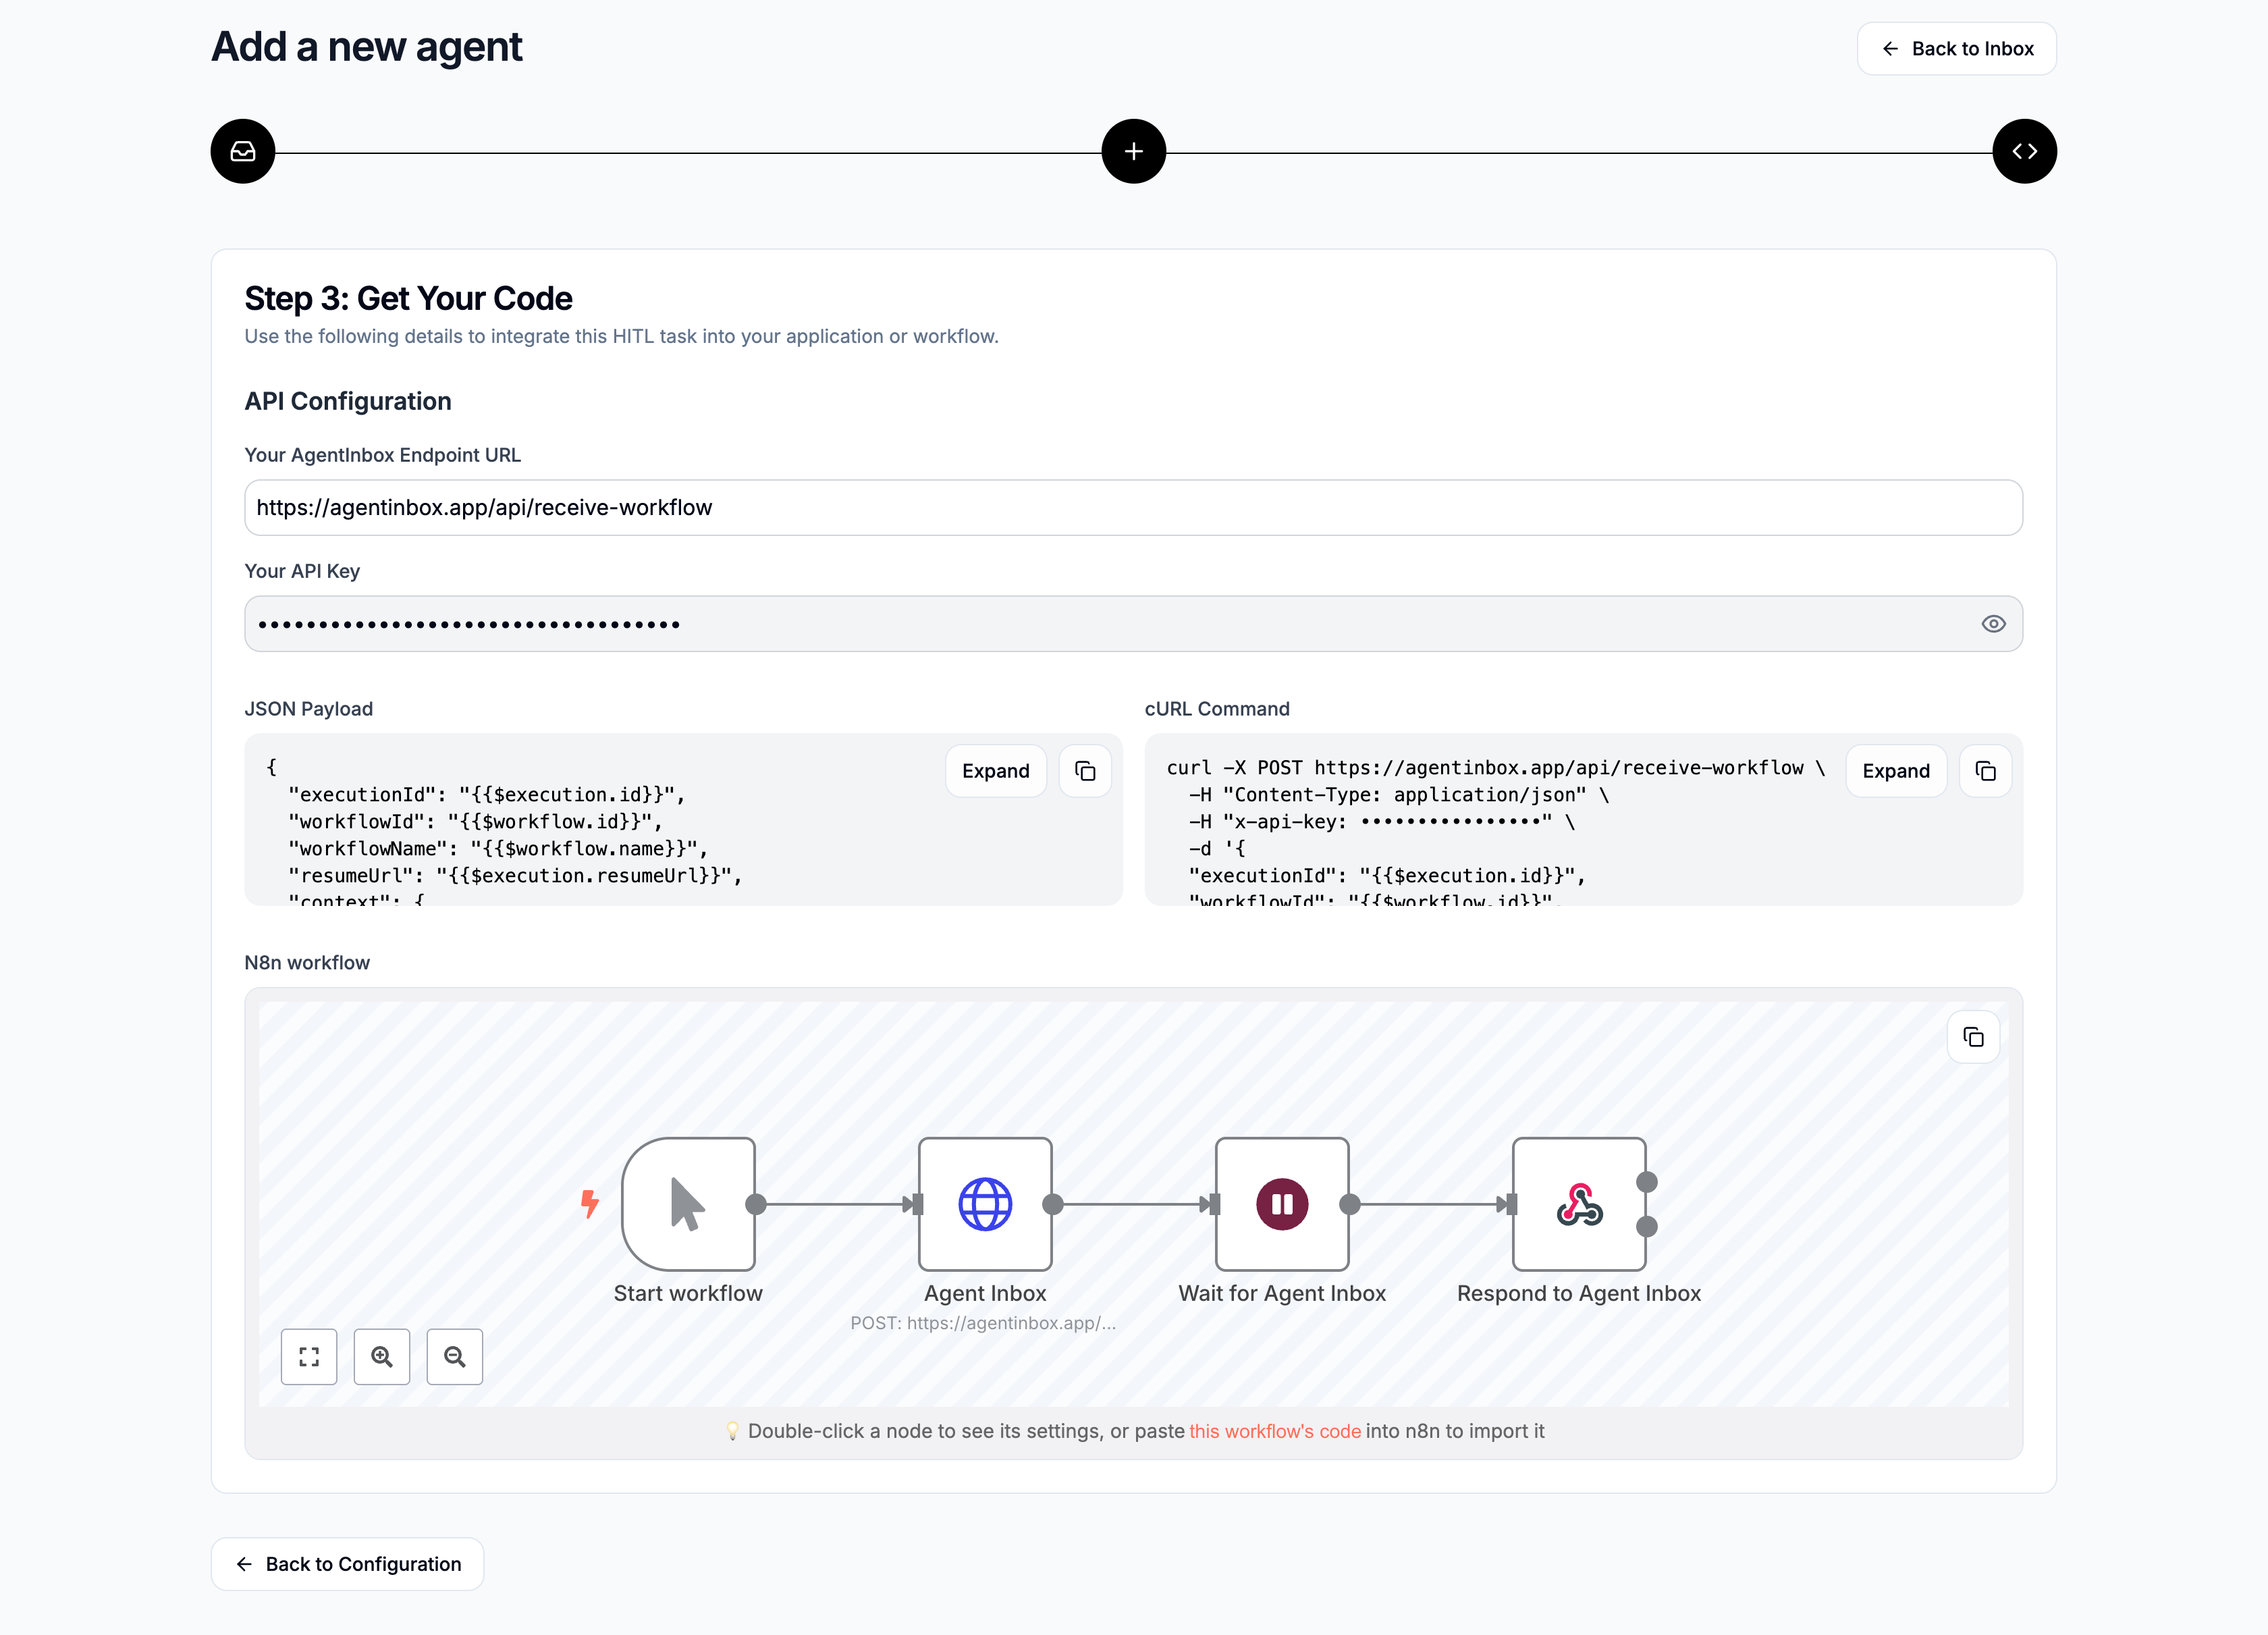Screen dimensions: 2268x1635
Task: Zoom out of the workflow canvas
Action: (455, 1357)
